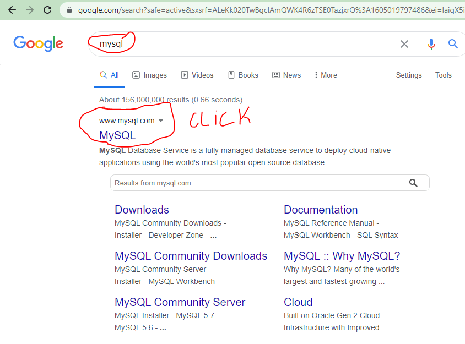Open the Cloud sitelink
The height and width of the screenshot is (344, 465).
(x=298, y=302)
